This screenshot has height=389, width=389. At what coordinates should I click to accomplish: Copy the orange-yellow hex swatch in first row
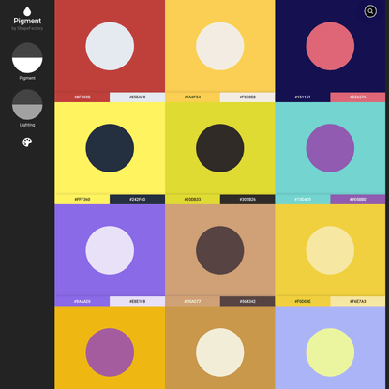click(x=192, y=97)
